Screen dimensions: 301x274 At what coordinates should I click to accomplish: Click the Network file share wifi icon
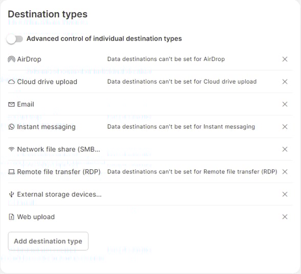pyautogui.click(x=11, y=149)
